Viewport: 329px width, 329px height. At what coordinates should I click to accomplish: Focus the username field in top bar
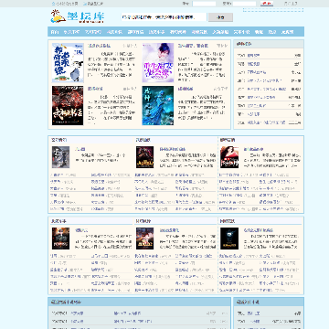[x=204, y=4]
